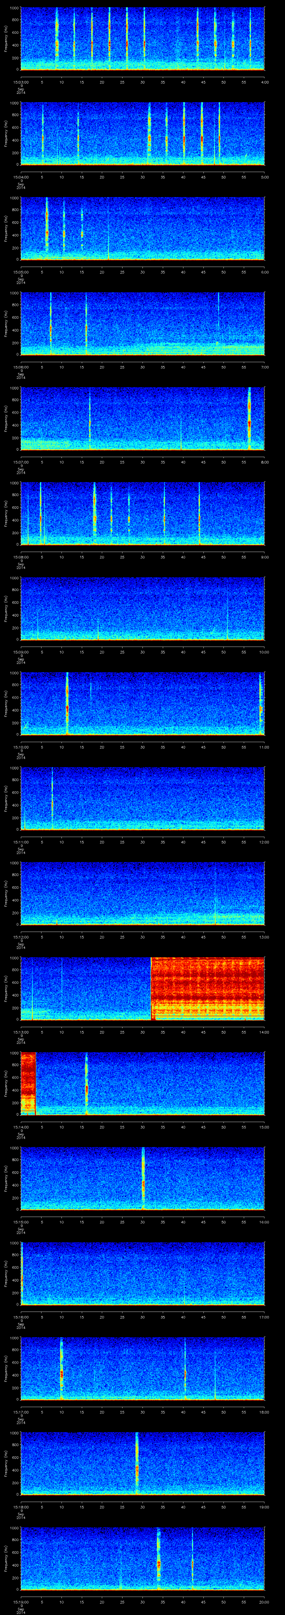Click first burst near 6 seconds in 15:05 spectrogram

tap(46, 229)
